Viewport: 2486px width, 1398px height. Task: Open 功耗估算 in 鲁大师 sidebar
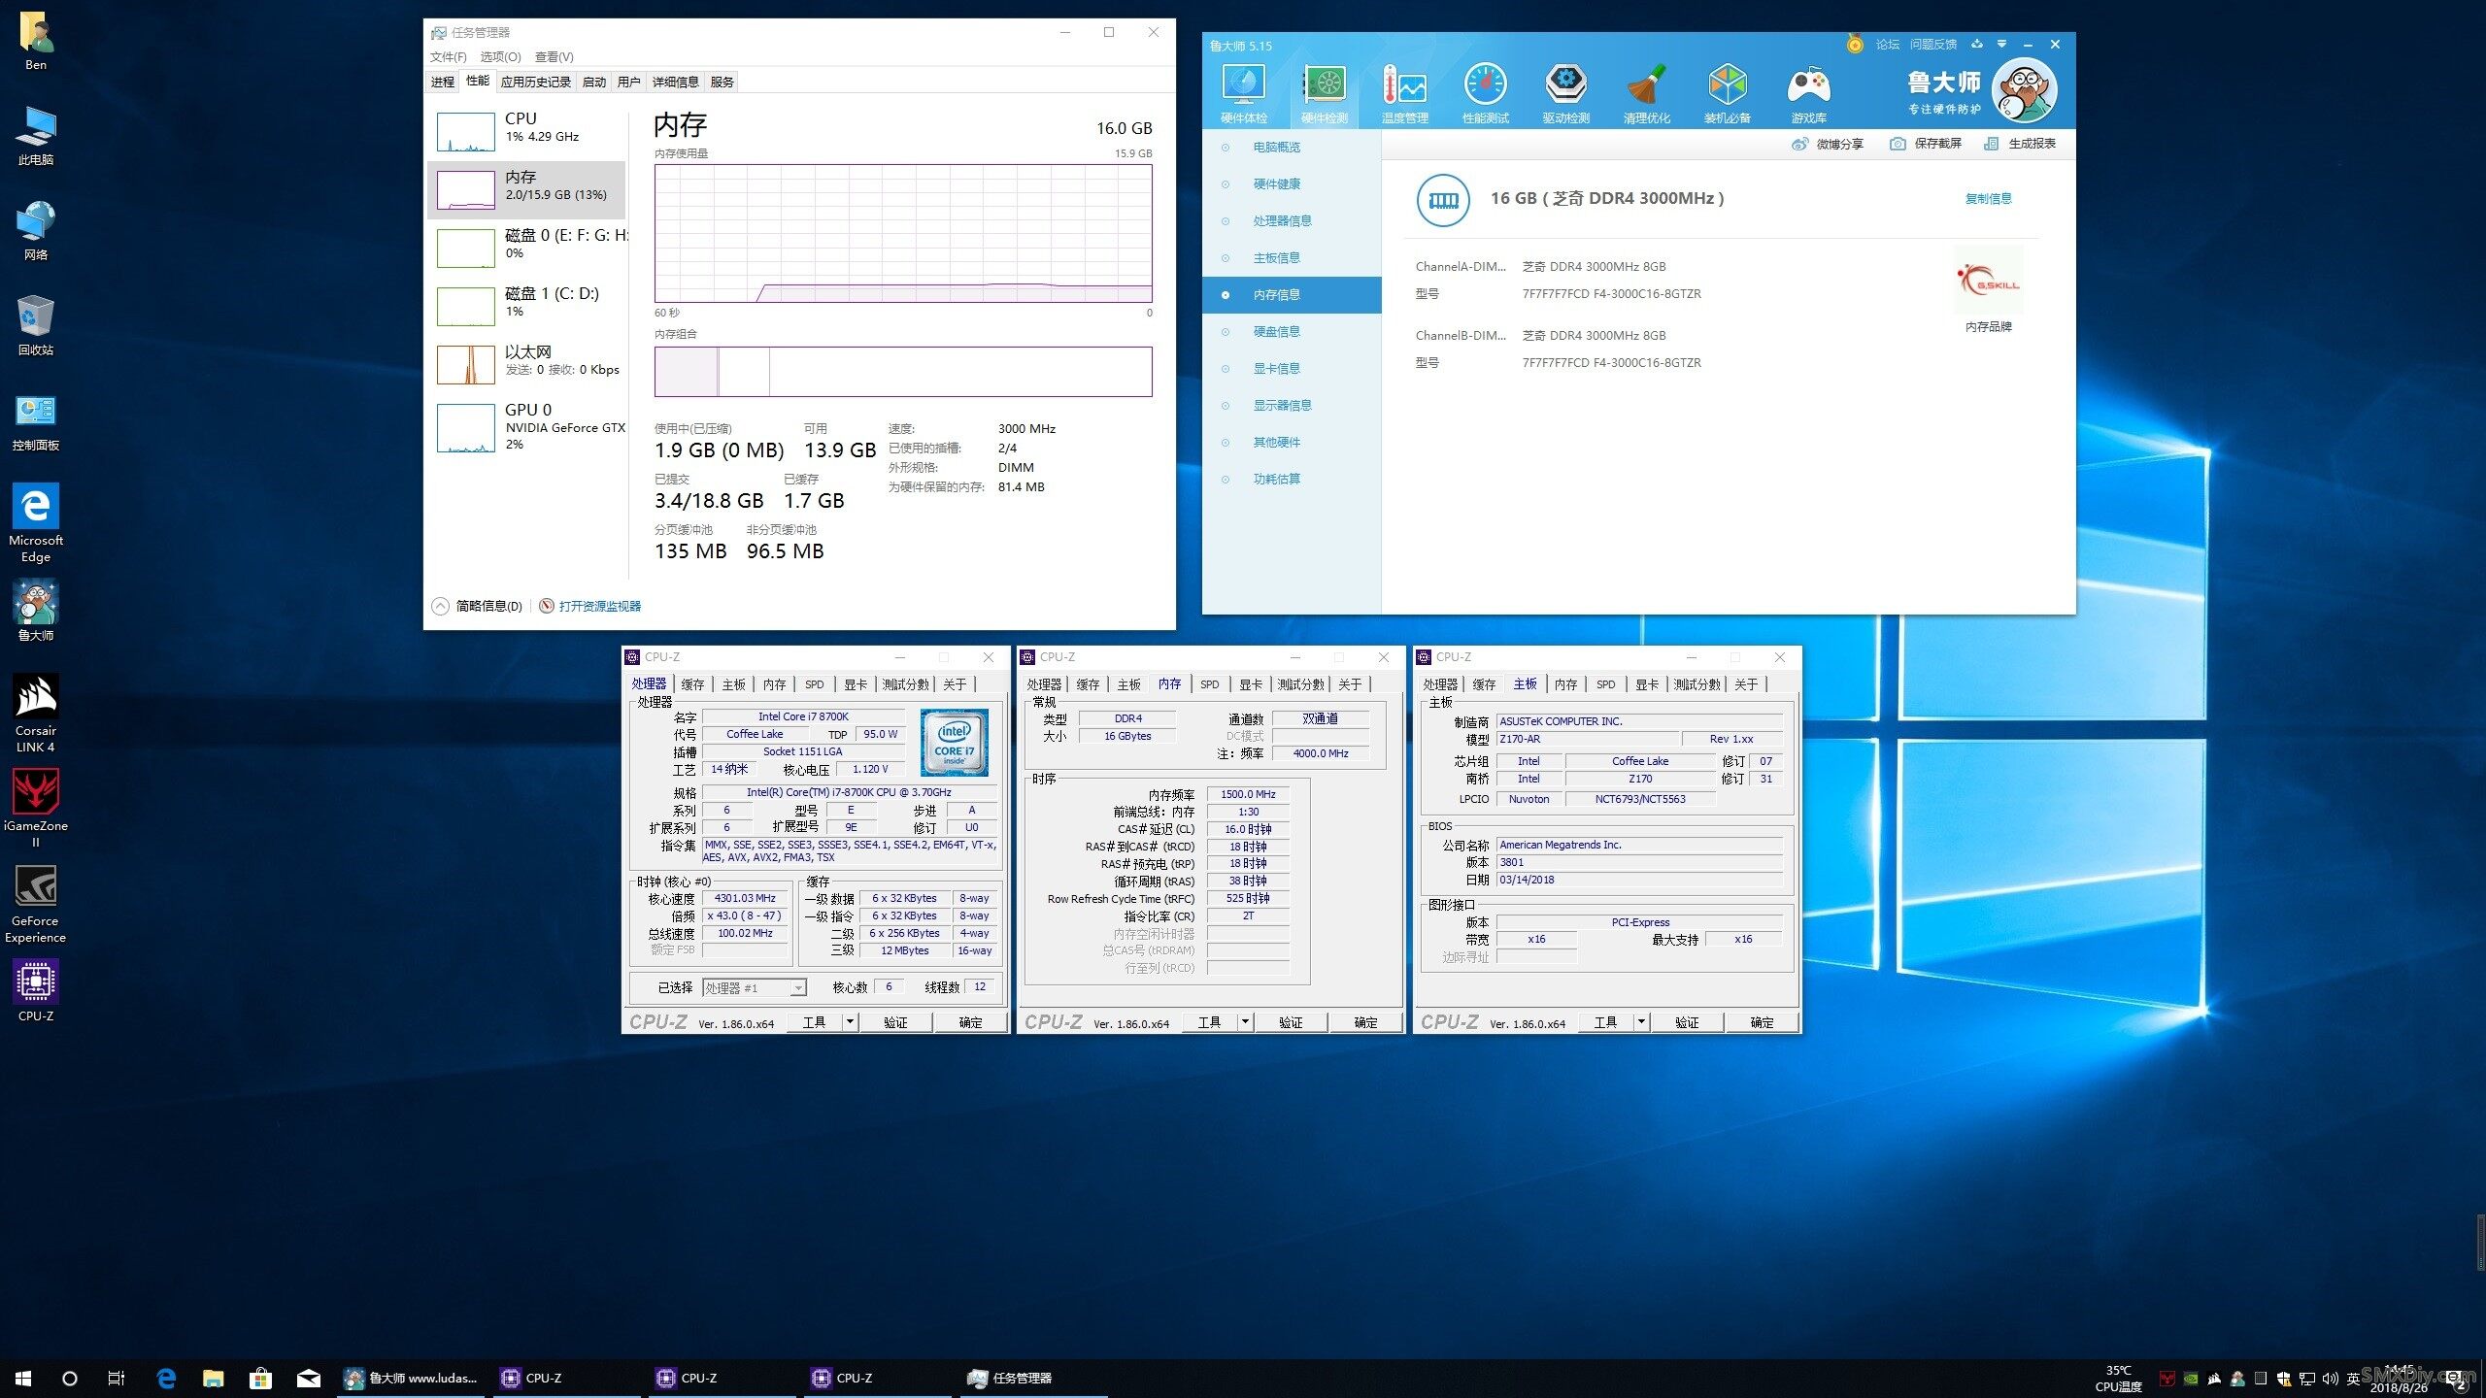(1292, 480)
